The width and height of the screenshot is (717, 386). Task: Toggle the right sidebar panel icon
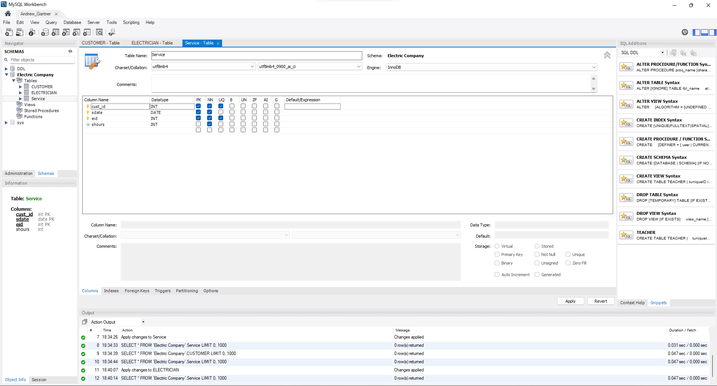[713, 33]
